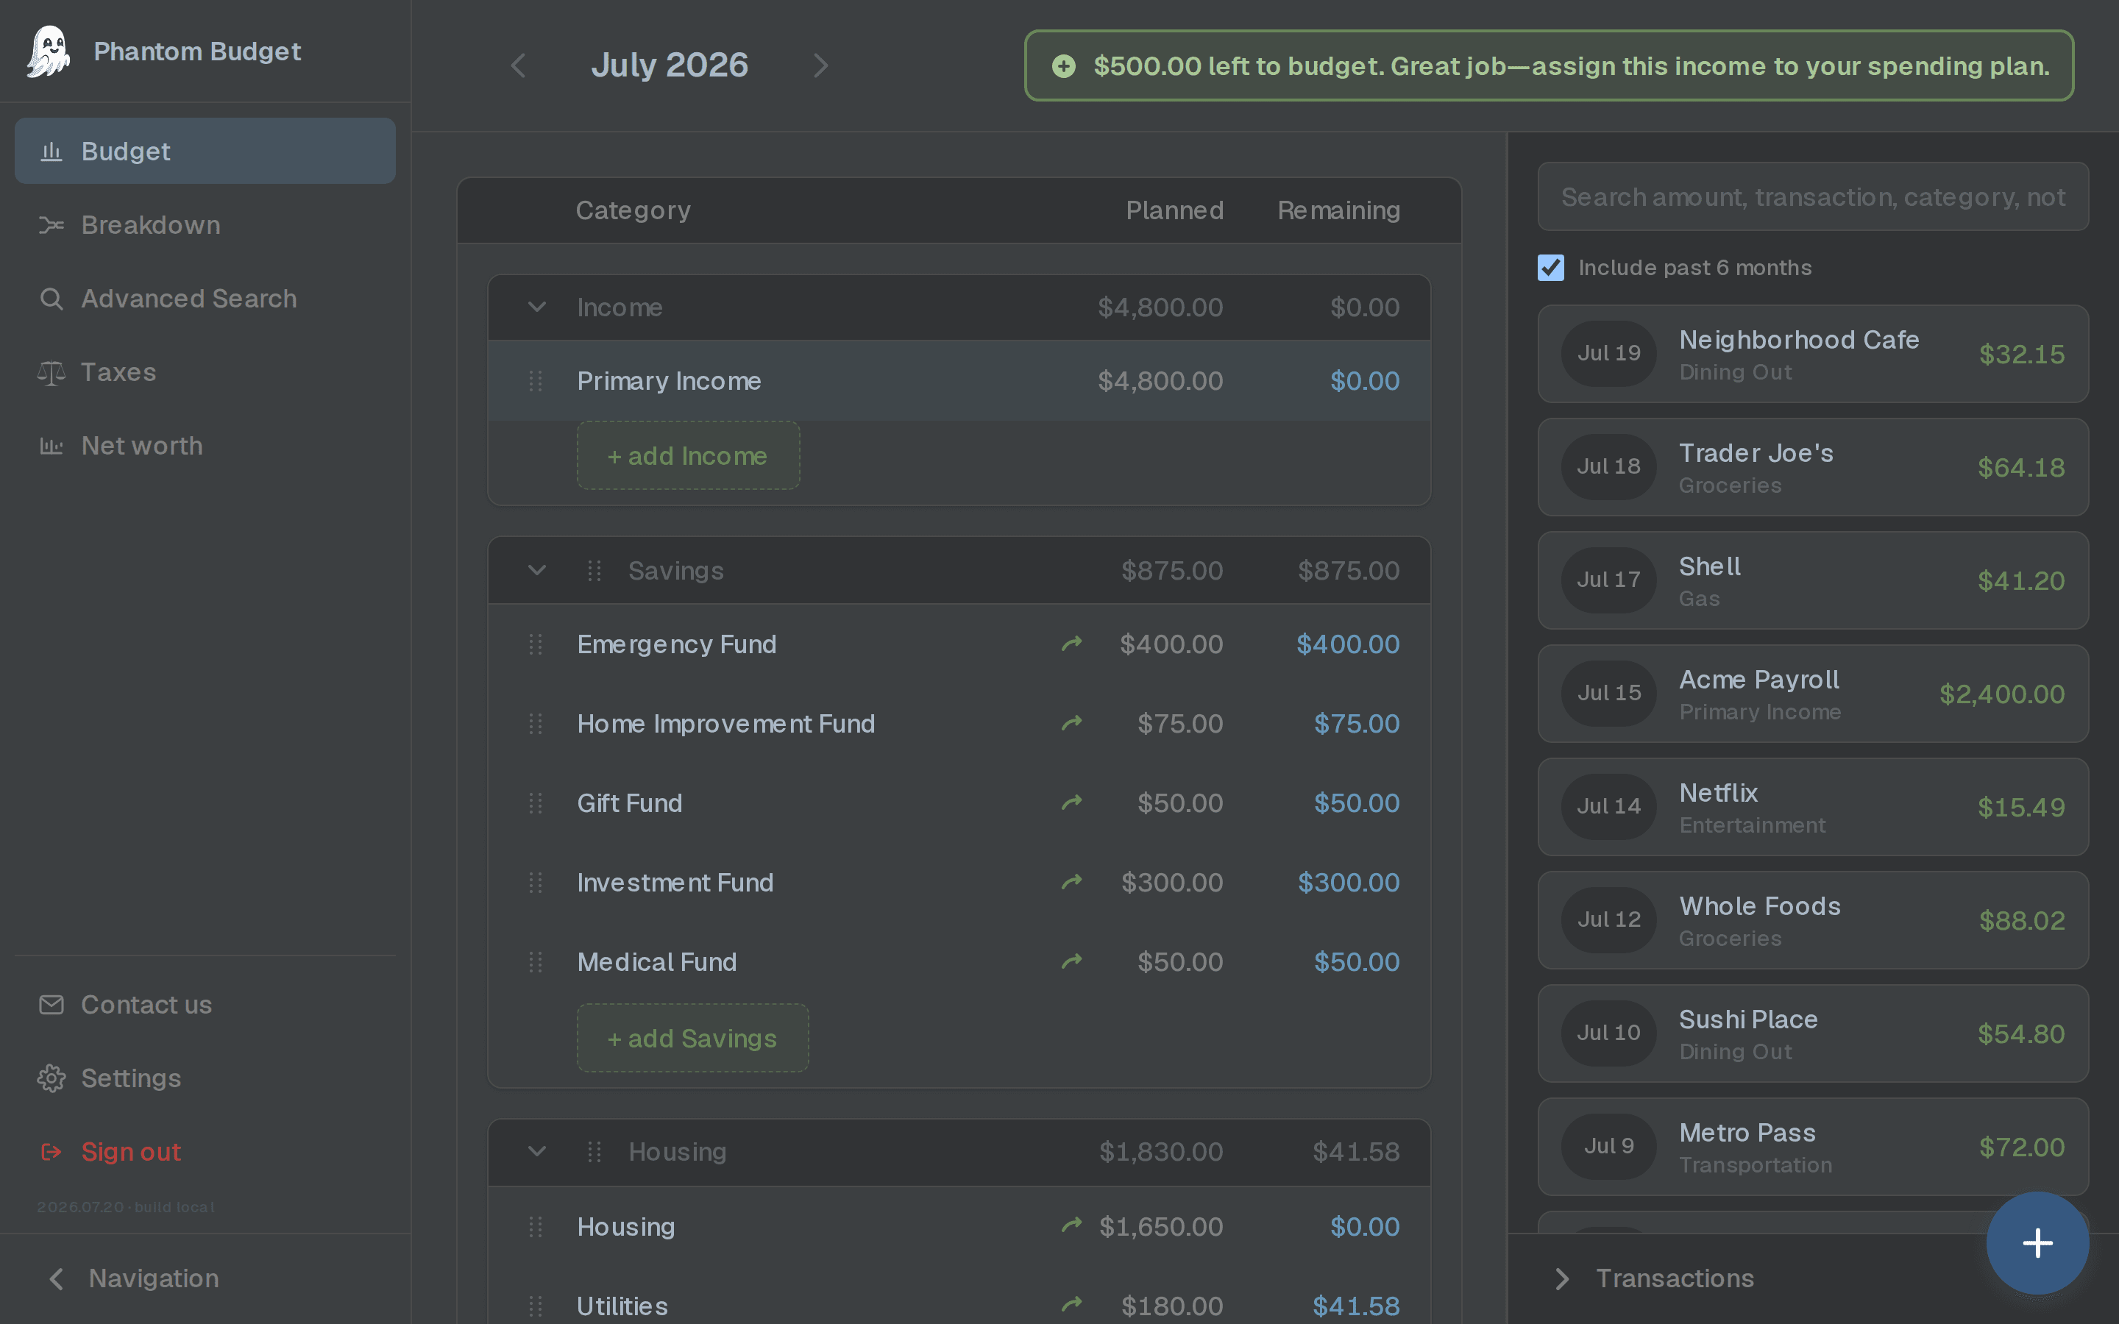Click the Home Improvement Fund rollover arrow

pyautogui.click(x=1072, y=723)
